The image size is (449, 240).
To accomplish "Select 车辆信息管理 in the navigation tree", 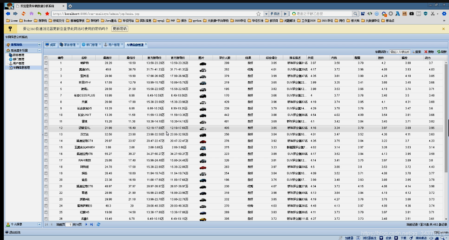I will coord(19,68).
